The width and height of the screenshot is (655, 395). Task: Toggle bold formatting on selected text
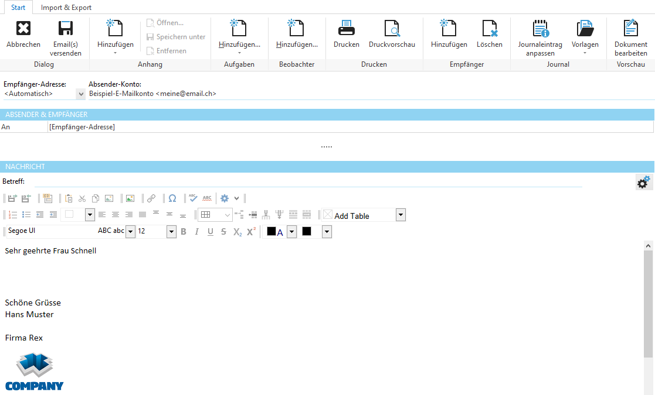(183, 231)
